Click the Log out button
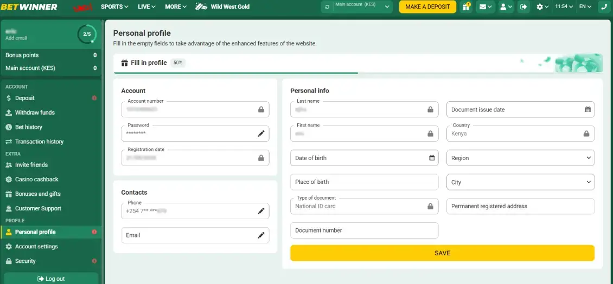 pos(51,279)
